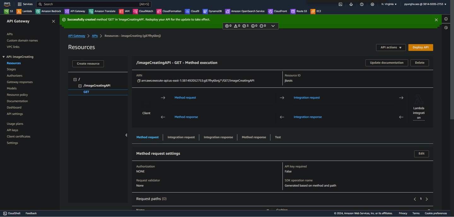Follow the APIs breadcrumb link
The image size is (454, 217).
[95, 36]
